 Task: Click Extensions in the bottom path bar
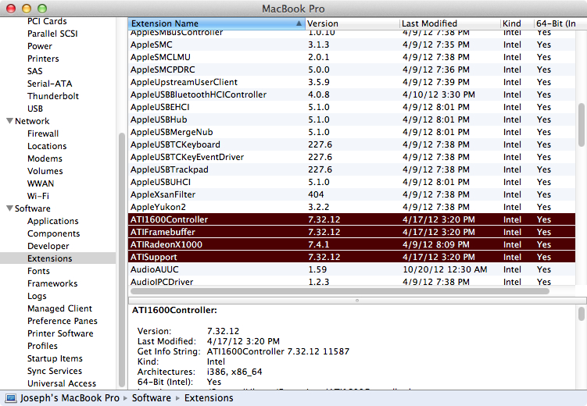[x=209, y=398]
